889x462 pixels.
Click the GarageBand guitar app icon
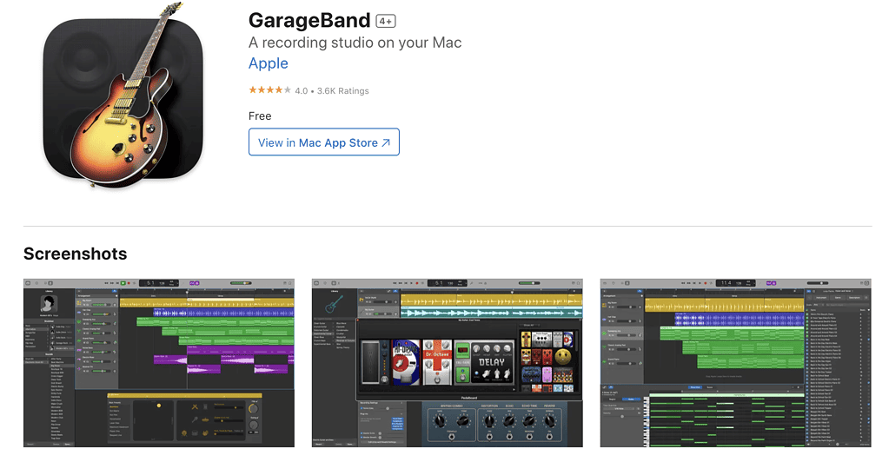point(123,96)
